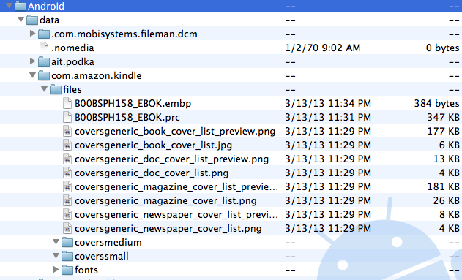The width and height of the screenshot is (462, 280).
Task: Click the data folder icon
Action: [32, 20]
